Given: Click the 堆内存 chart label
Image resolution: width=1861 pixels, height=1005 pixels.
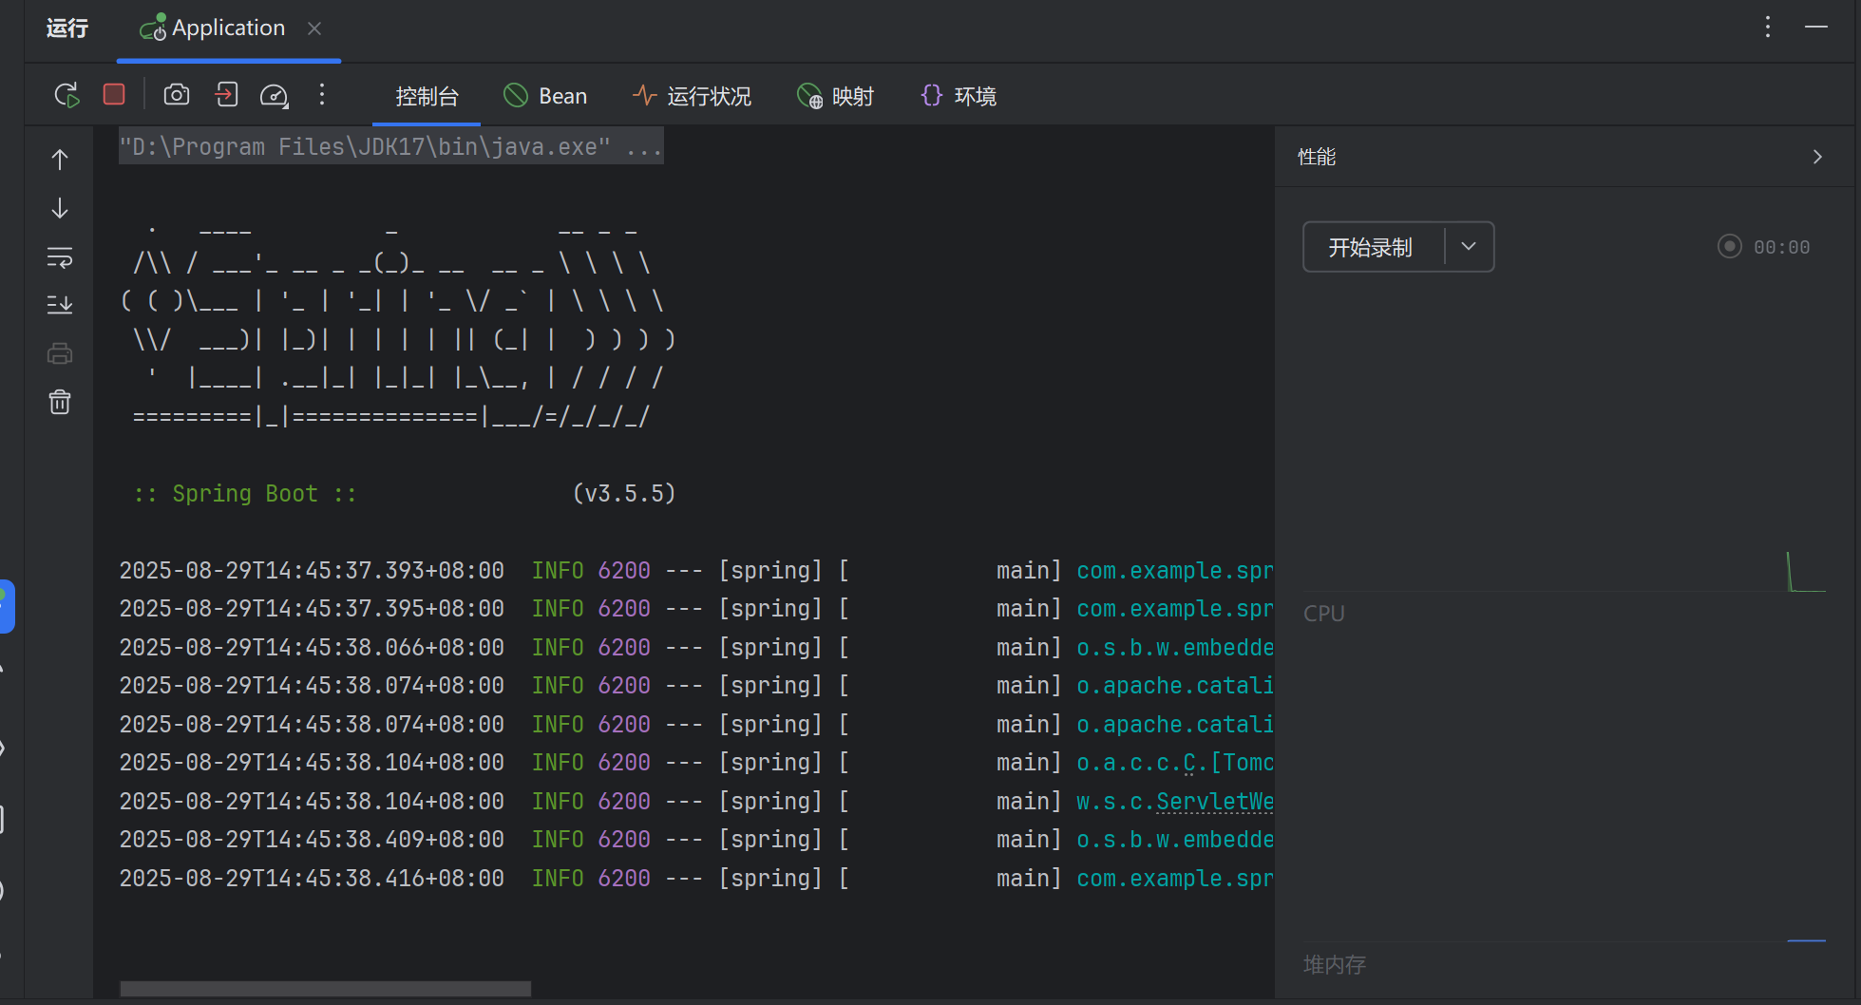Looking at the screenshot, I should pyautogui.click(x=1334, y=965).
